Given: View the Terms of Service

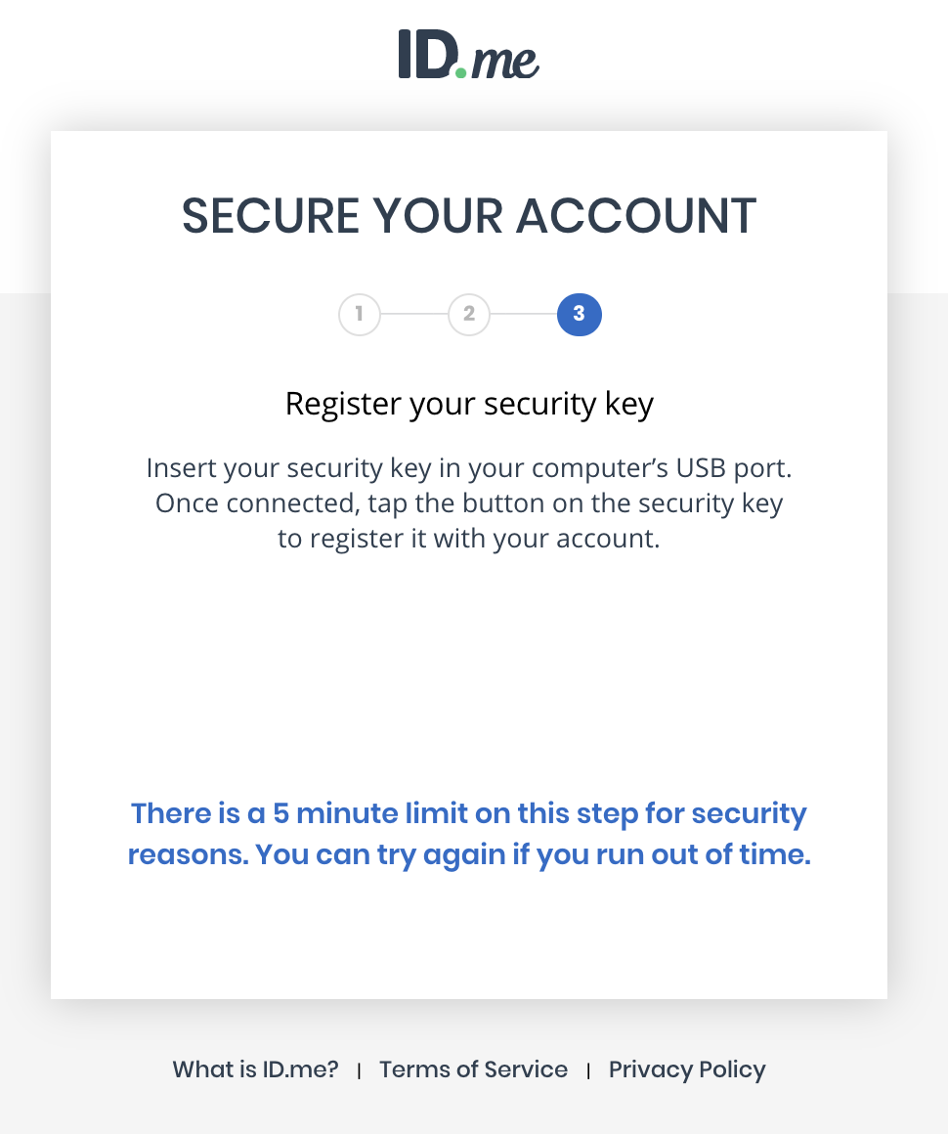Looking at the screenshot, I should pos(473,1069).
